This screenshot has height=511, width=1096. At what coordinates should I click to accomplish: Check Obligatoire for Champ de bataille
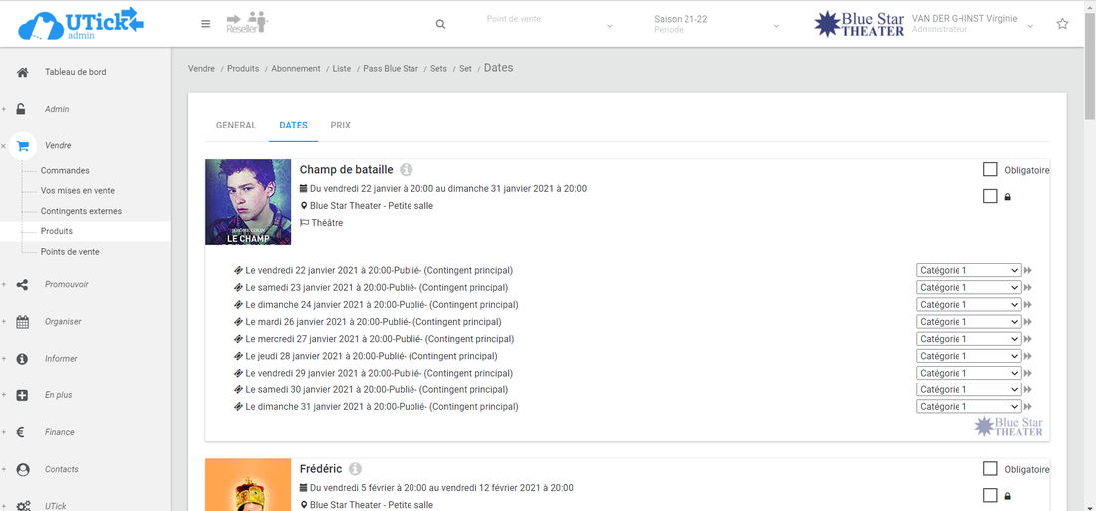click(x=990, y=170)
